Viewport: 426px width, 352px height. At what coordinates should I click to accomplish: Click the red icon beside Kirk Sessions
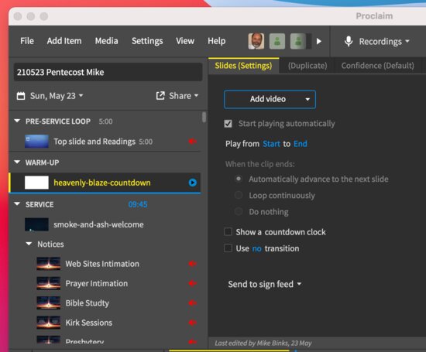pyautogui.click(x=193, y=323)
